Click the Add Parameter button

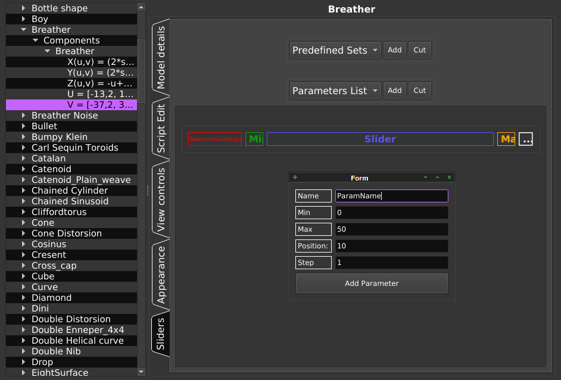coord(372,284)
